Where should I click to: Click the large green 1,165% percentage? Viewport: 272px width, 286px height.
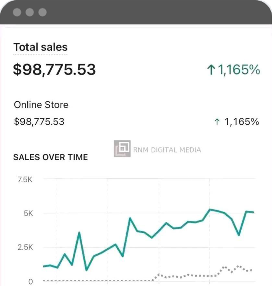tap(239, 70)
